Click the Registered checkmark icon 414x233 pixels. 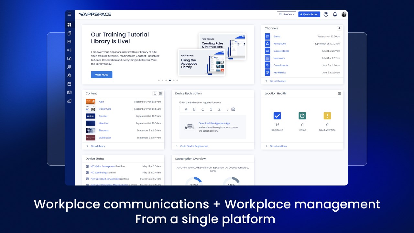coord(277,116)
